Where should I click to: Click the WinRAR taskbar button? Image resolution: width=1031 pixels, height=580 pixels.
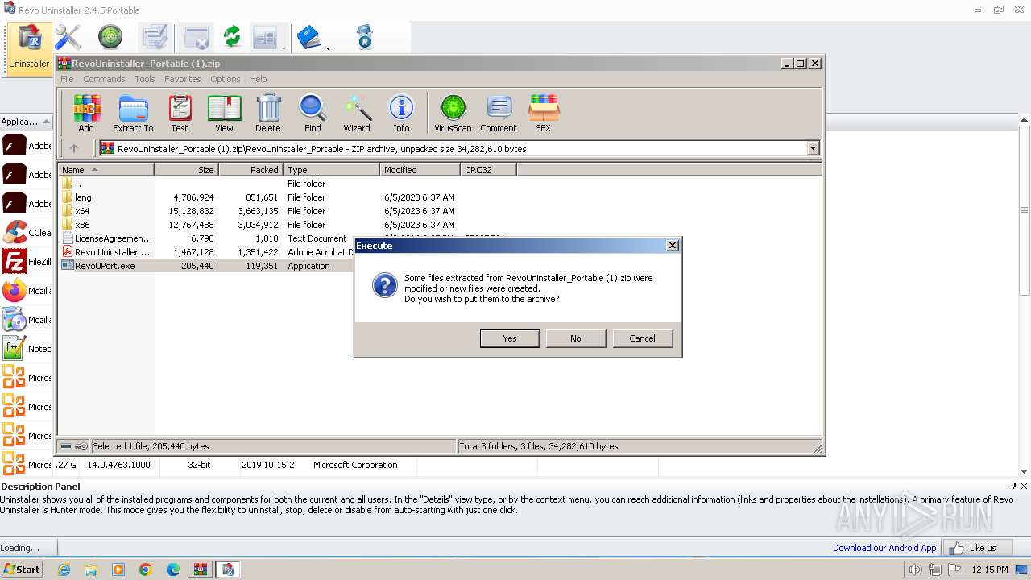click(x=200, y=570)
